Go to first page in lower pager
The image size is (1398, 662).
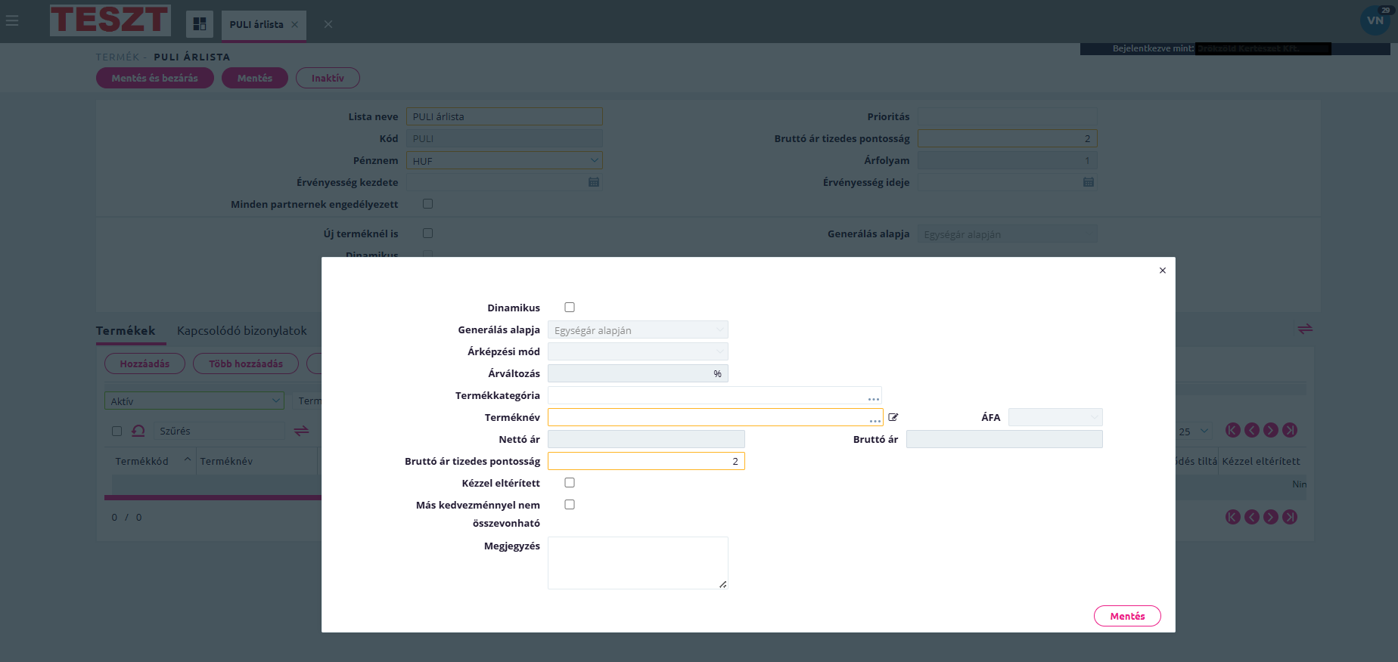coord(1233,517)
